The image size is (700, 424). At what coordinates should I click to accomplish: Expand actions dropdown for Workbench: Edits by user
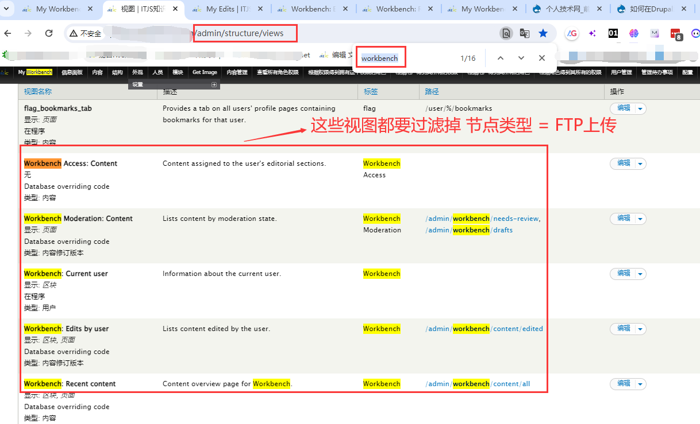coord(640,329)
